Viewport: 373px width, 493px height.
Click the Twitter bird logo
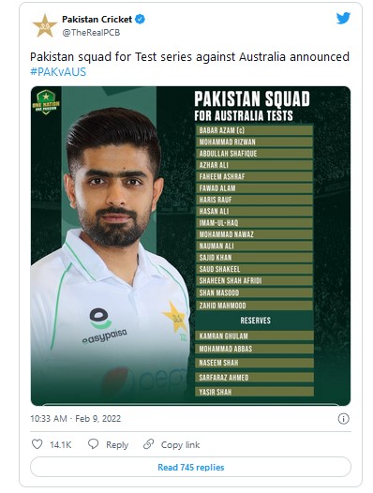pyautogui.click(x=343, y=18)
